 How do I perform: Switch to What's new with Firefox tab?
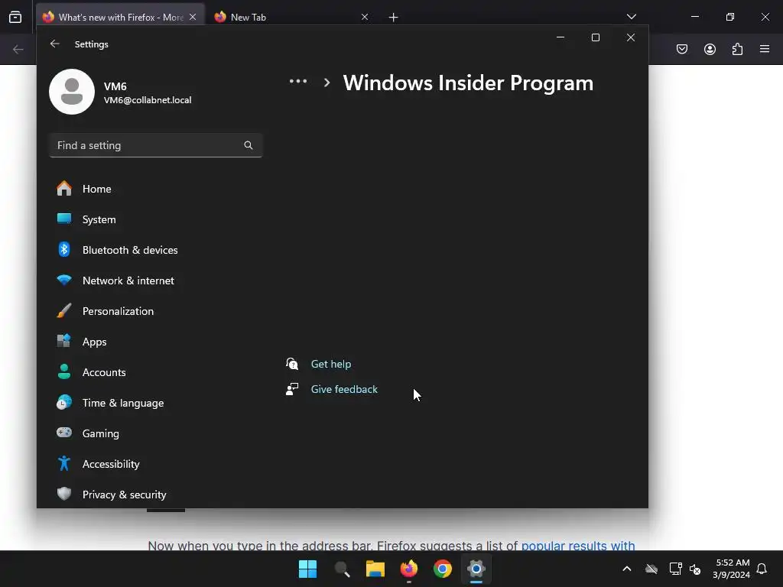point(120,17)
